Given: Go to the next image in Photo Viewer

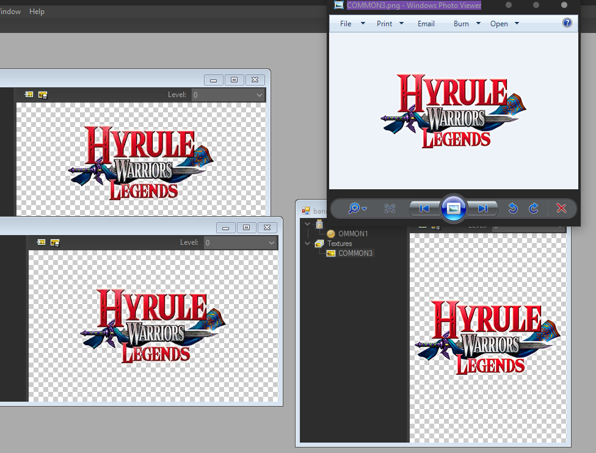Looking at the screenshot, I should coord(483,208).
